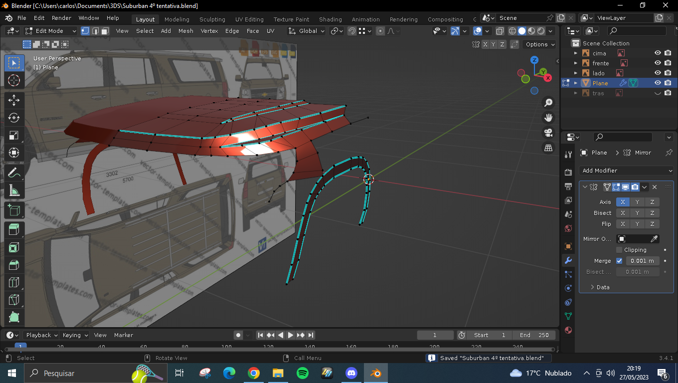Viewport: 678px width, 383px height.
Task: Open the Edit Mode dropdown
Action: pyautogui.click(x=51, y=31)
